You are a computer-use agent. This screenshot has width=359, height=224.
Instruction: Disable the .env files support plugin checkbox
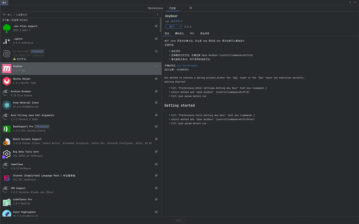(x=156, y=26)
